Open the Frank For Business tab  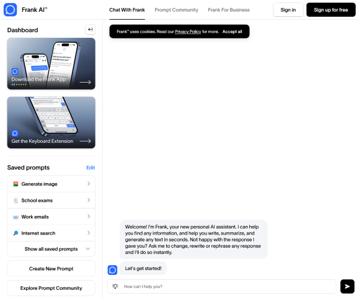coord(229,10)
